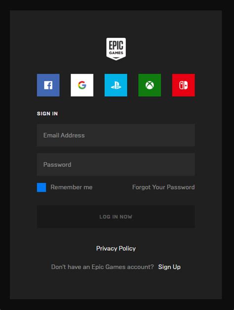This screenshot has width=234, height=310.
Task: Click the Epic Games shield logo
Action: click(x=116, y=49)
